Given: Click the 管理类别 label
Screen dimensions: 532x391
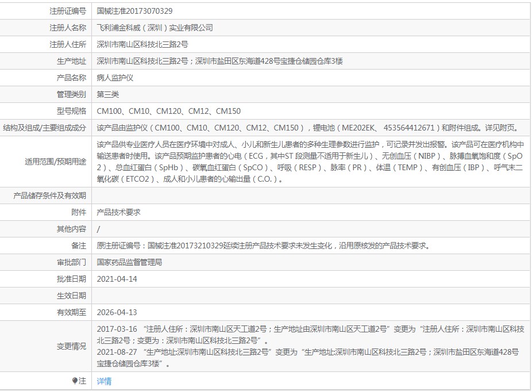Looking at the screenshot, I should (x=72, y=94).
